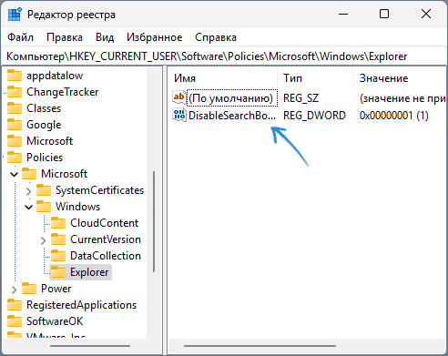This screenshot has width=448, height=356.
Task: Select the Classes key
Action: pyautogui.click(x=44, y=108)
